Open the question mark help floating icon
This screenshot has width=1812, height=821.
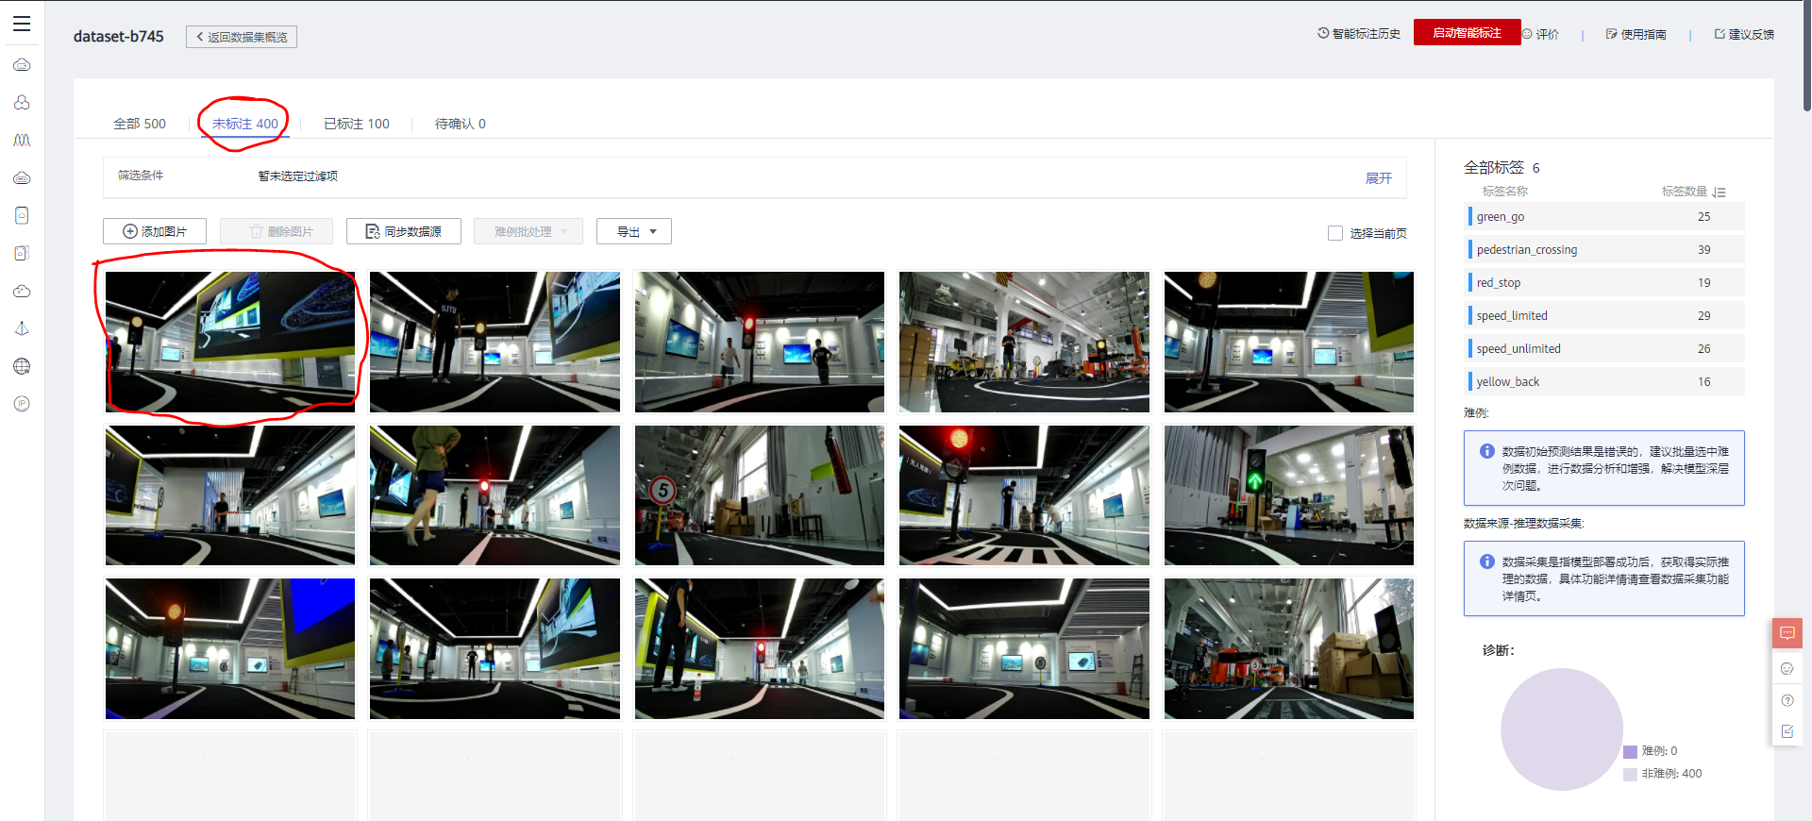[x=1787, y=700]
